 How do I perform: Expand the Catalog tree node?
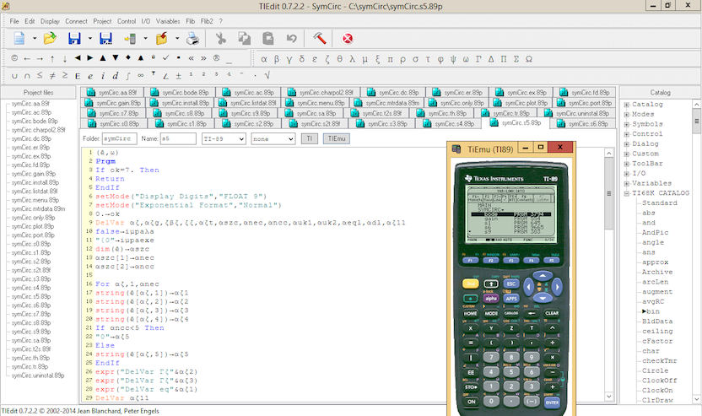pos(627,105)
